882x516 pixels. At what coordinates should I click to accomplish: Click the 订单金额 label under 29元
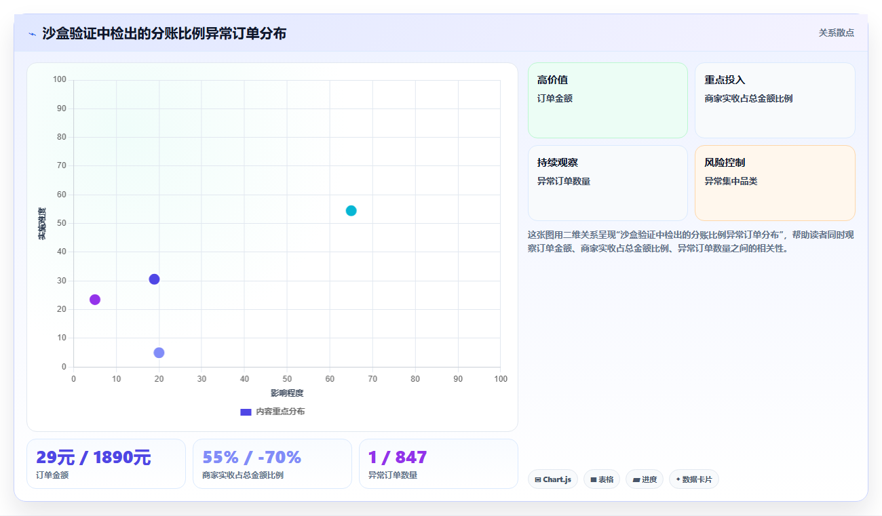[x=52, y=475]
